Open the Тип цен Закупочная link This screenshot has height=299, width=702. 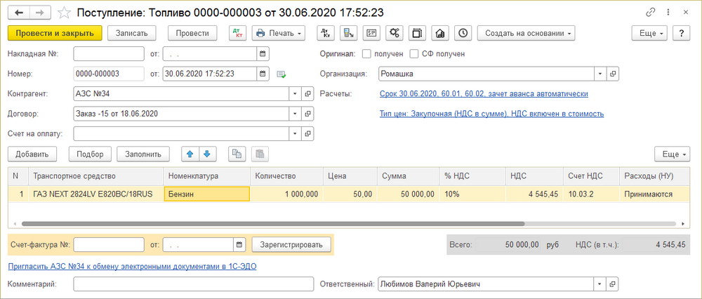click(x=491, y=114)
